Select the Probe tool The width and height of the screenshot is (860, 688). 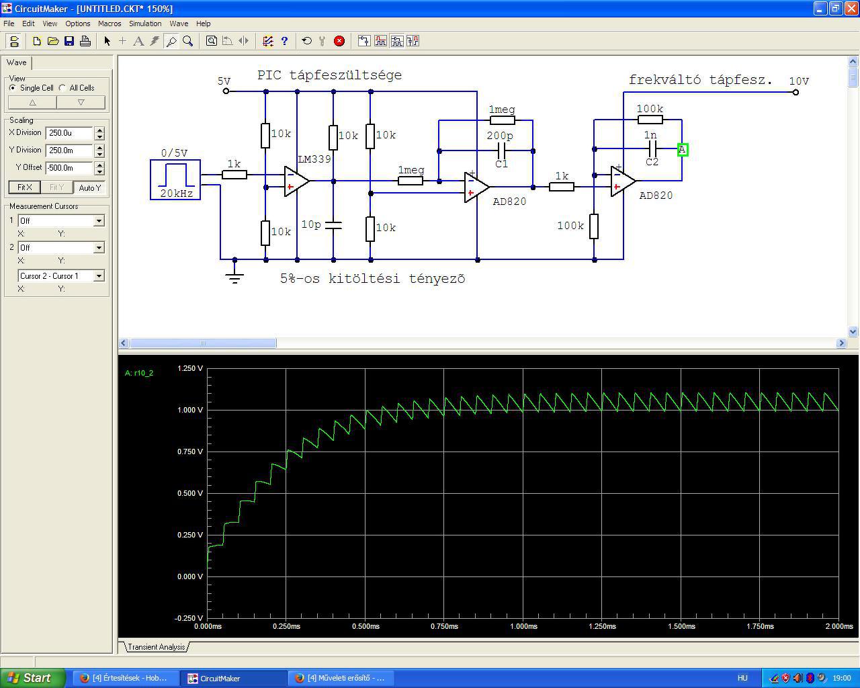click(x=171, y=41)
